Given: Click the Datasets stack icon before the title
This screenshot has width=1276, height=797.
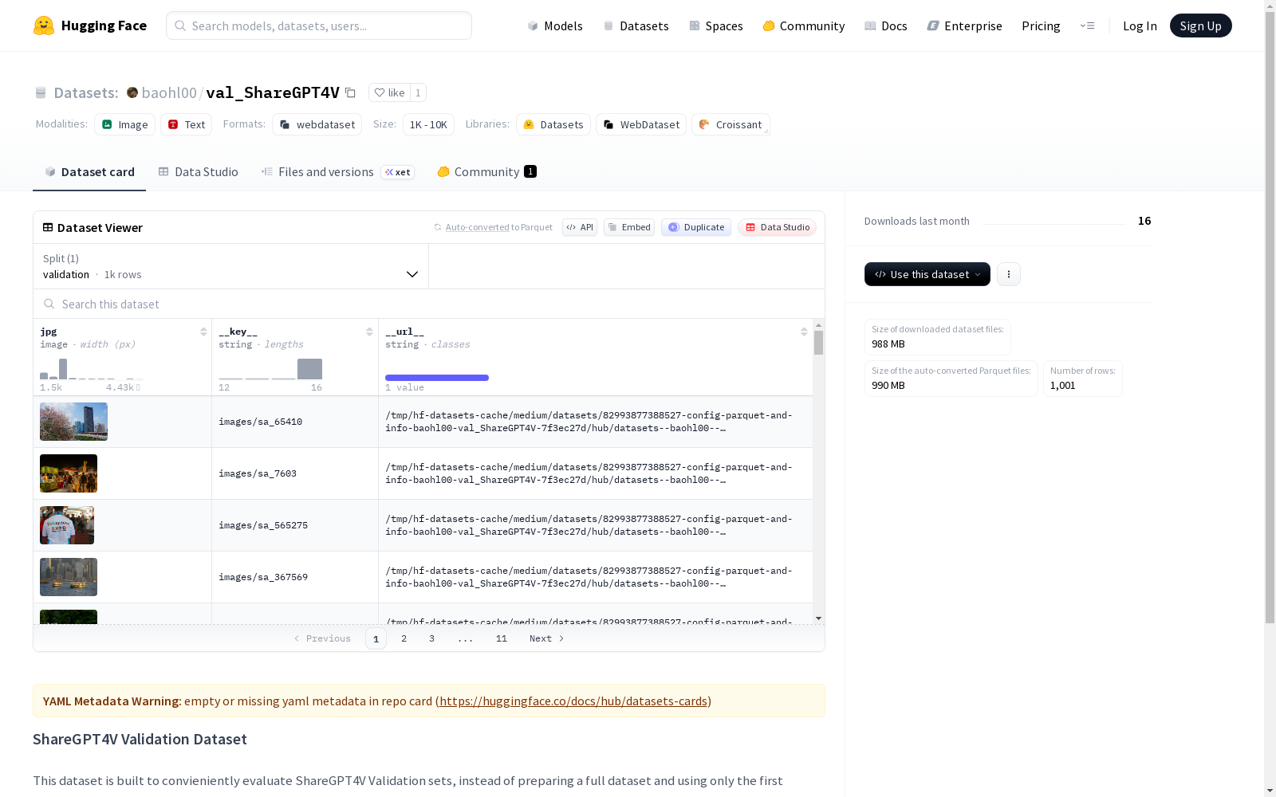Looking at the screenshot, I should pyautogui.click(x=41, y=92).
